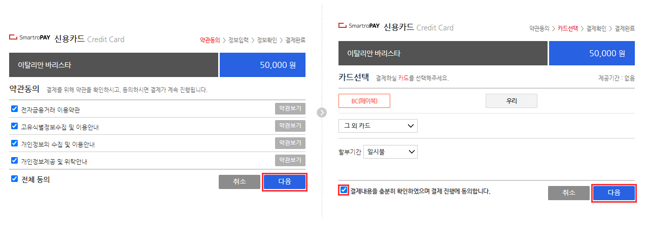Screen dimensions: 646x225
Task: View terms for 개인정보제공 및 위탁안내
Action: pyautogui.click(x=290, y=160)
